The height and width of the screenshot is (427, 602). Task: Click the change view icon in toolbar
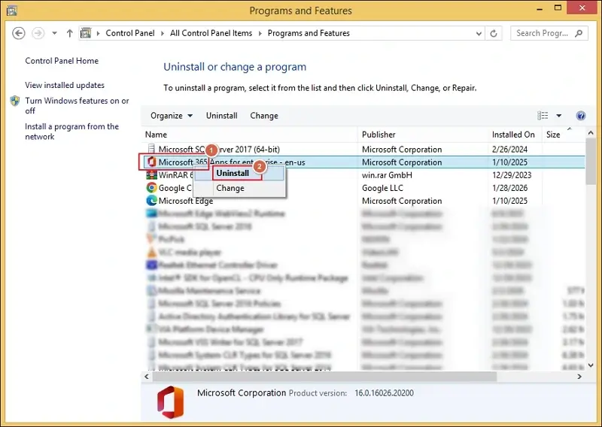click(543, 116)
